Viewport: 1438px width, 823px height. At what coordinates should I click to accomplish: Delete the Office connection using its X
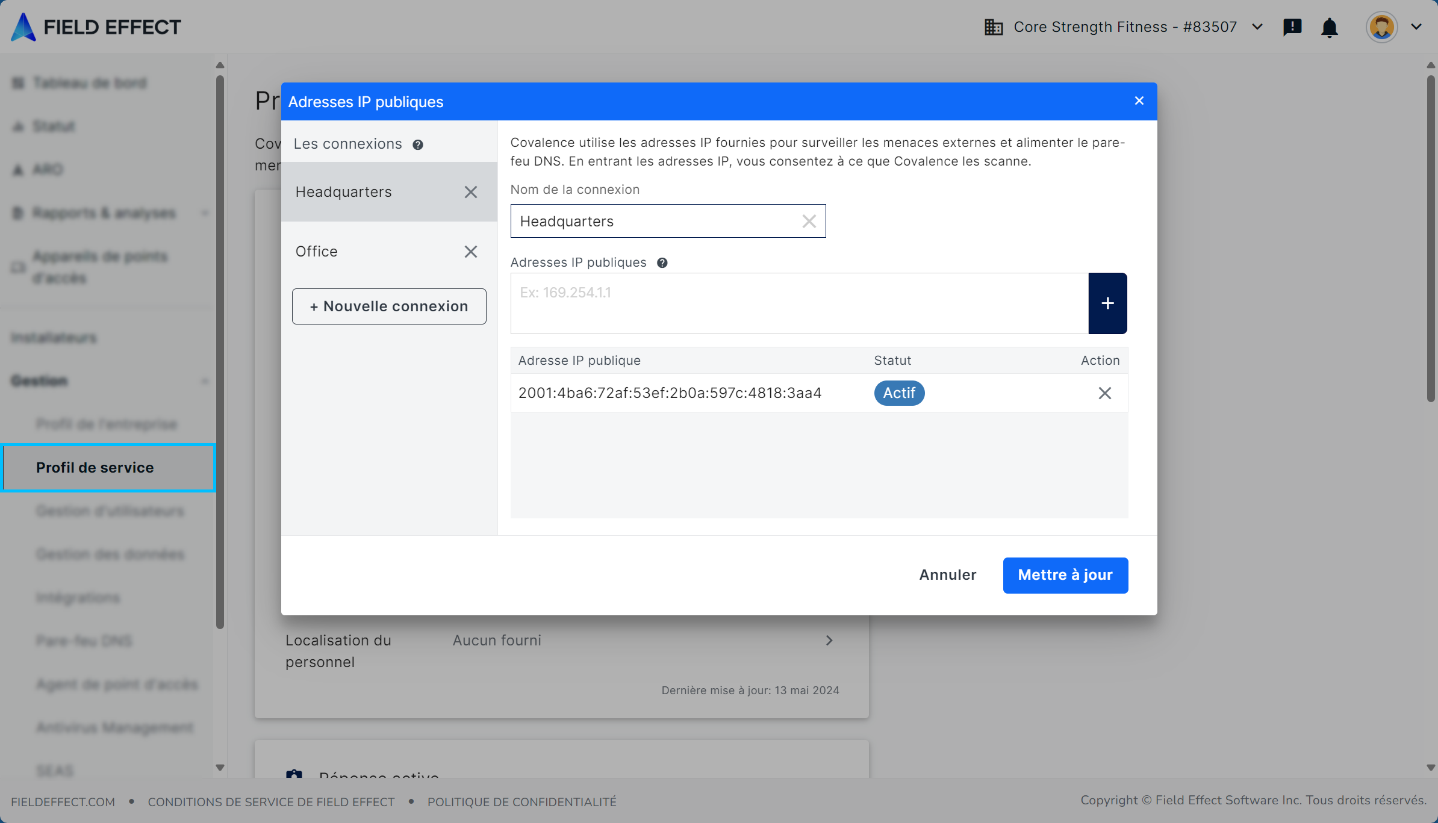point(471,252)
